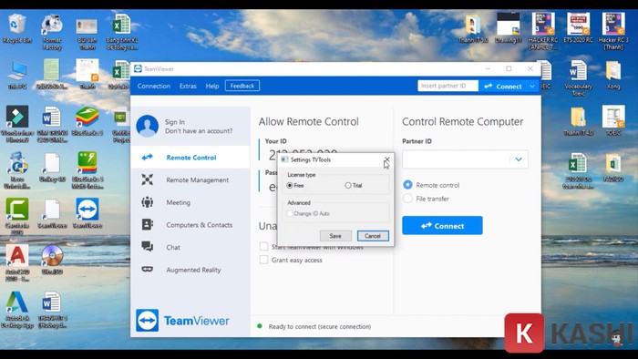638x359 pixels.
Task: Select the Hacker RC 3 desktop file
Action: point(613,31)
